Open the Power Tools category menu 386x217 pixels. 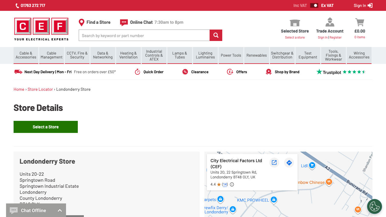pos(231,55)
